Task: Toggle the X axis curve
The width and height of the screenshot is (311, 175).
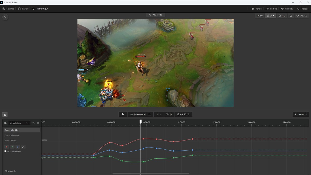Action: pos(7,147)
